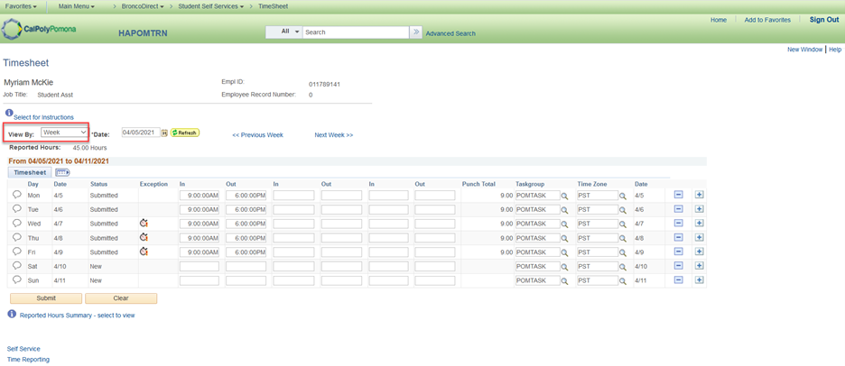
Task: Open Advanced Search
Action: 450,33
